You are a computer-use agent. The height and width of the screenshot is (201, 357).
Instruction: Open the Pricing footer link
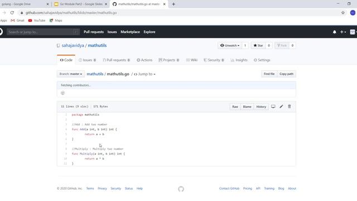point(248,189)
